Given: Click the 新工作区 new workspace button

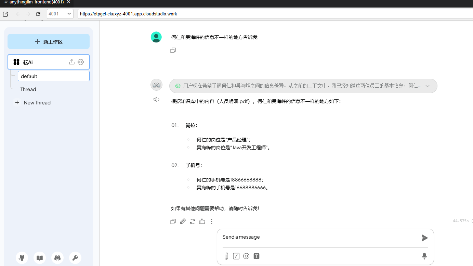Looking at the screenshot, I should click(49, 41).
